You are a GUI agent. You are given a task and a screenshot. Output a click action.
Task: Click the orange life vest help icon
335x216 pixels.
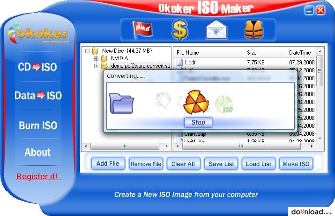point(253,29)
